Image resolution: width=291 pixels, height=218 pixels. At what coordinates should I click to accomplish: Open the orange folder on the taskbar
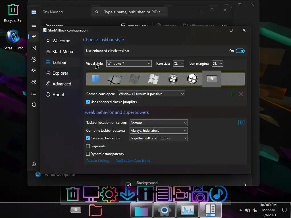95,210
